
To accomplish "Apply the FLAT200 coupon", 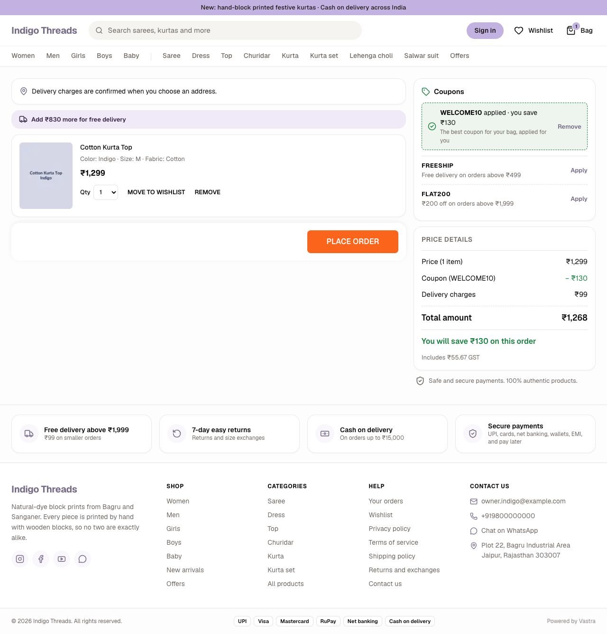I will click(579, 199).
